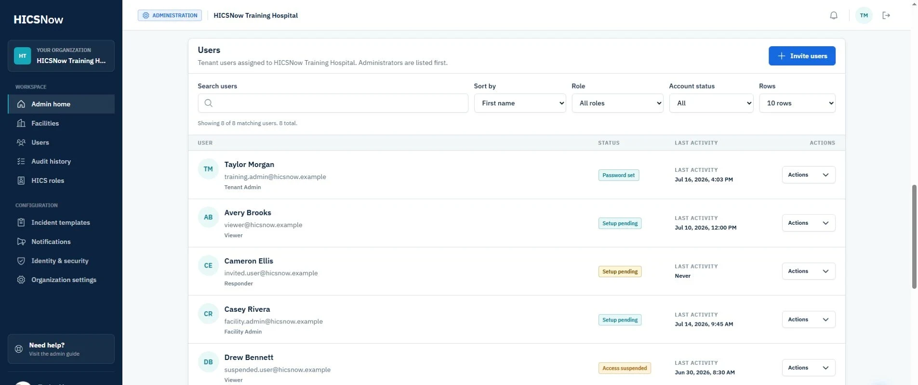This screenshot has width=918, height=385.
Task: Open the Facilities page
Action: point(61,123)
